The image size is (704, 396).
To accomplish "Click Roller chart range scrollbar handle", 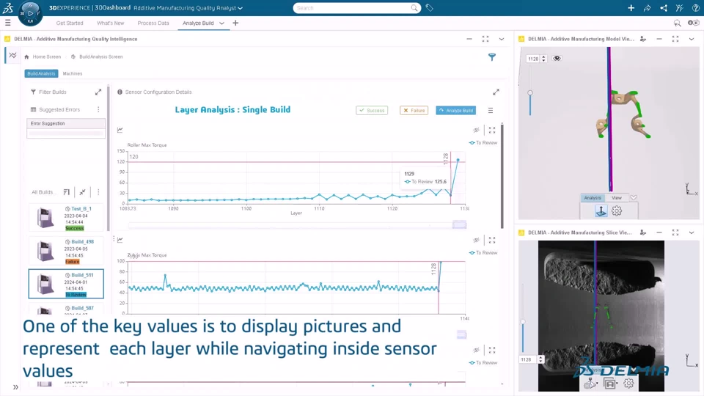I will pyautogui.click(x=459, y=224).
